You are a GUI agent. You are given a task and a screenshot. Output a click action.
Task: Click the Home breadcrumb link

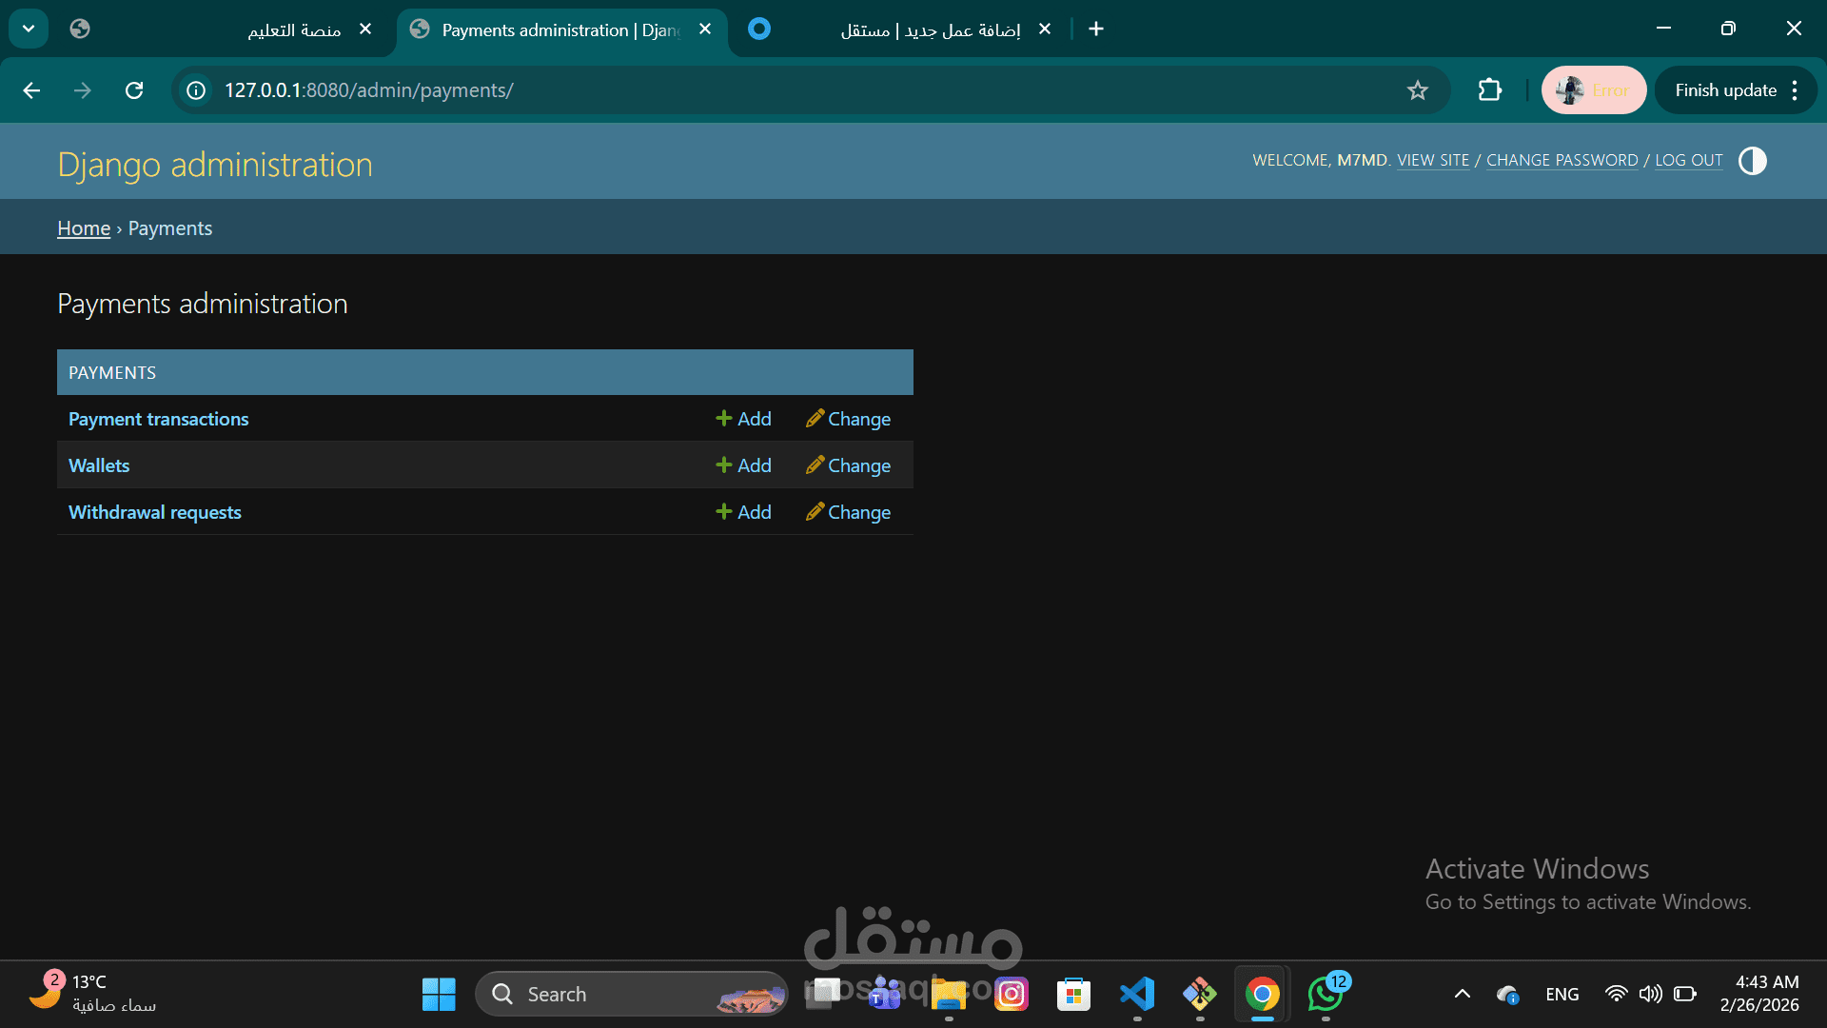pyautogui.click(x=84, y=228)
